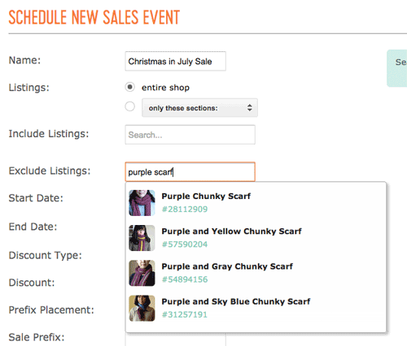The width and height of the screenshot is (407, 346).
Task: Click listing number #54894156
Action: point(185,279)
